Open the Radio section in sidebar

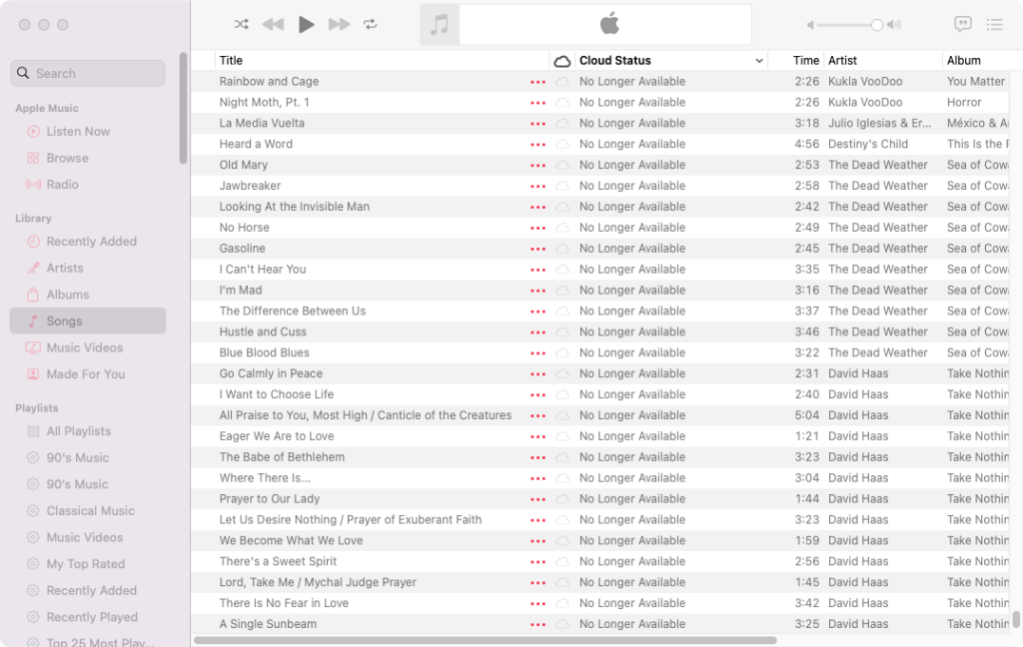point(62,185)
